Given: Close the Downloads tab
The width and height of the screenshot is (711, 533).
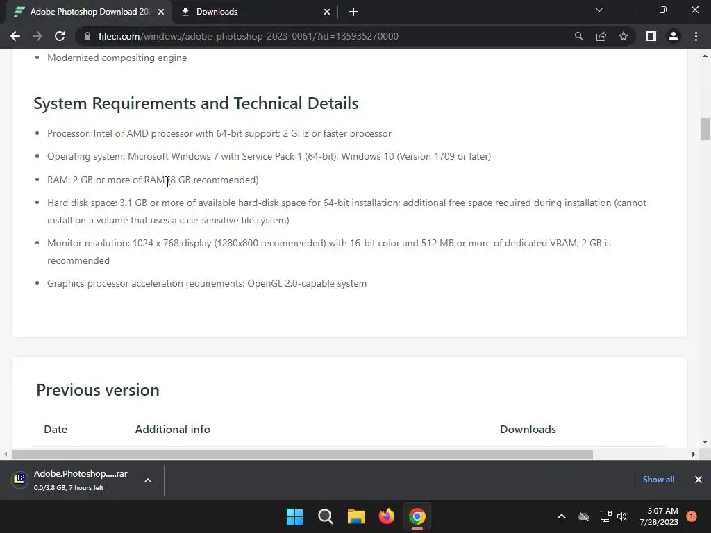Looking at the screenshot, I should (327, 12).
